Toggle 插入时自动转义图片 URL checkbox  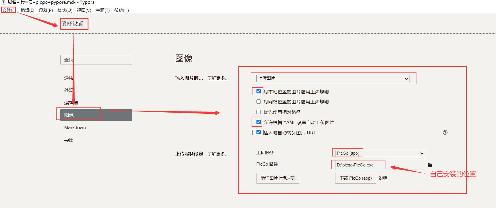pyautogui.click(x=258, y=132)
